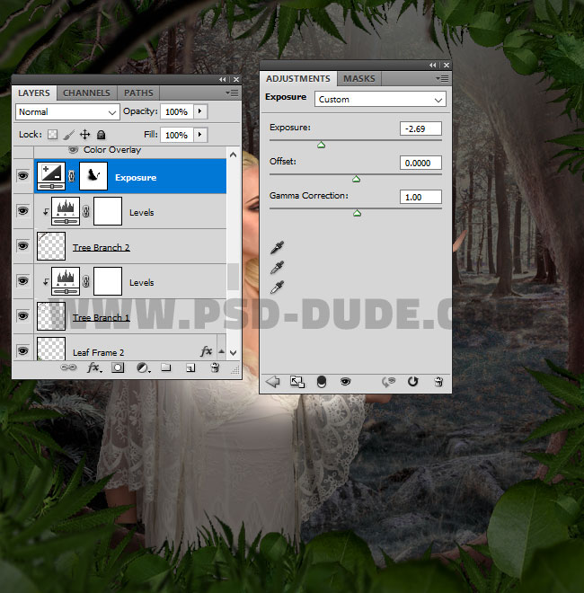
Task: Collapse Leaf Frame 2 effects arrow
Action: 222,351
